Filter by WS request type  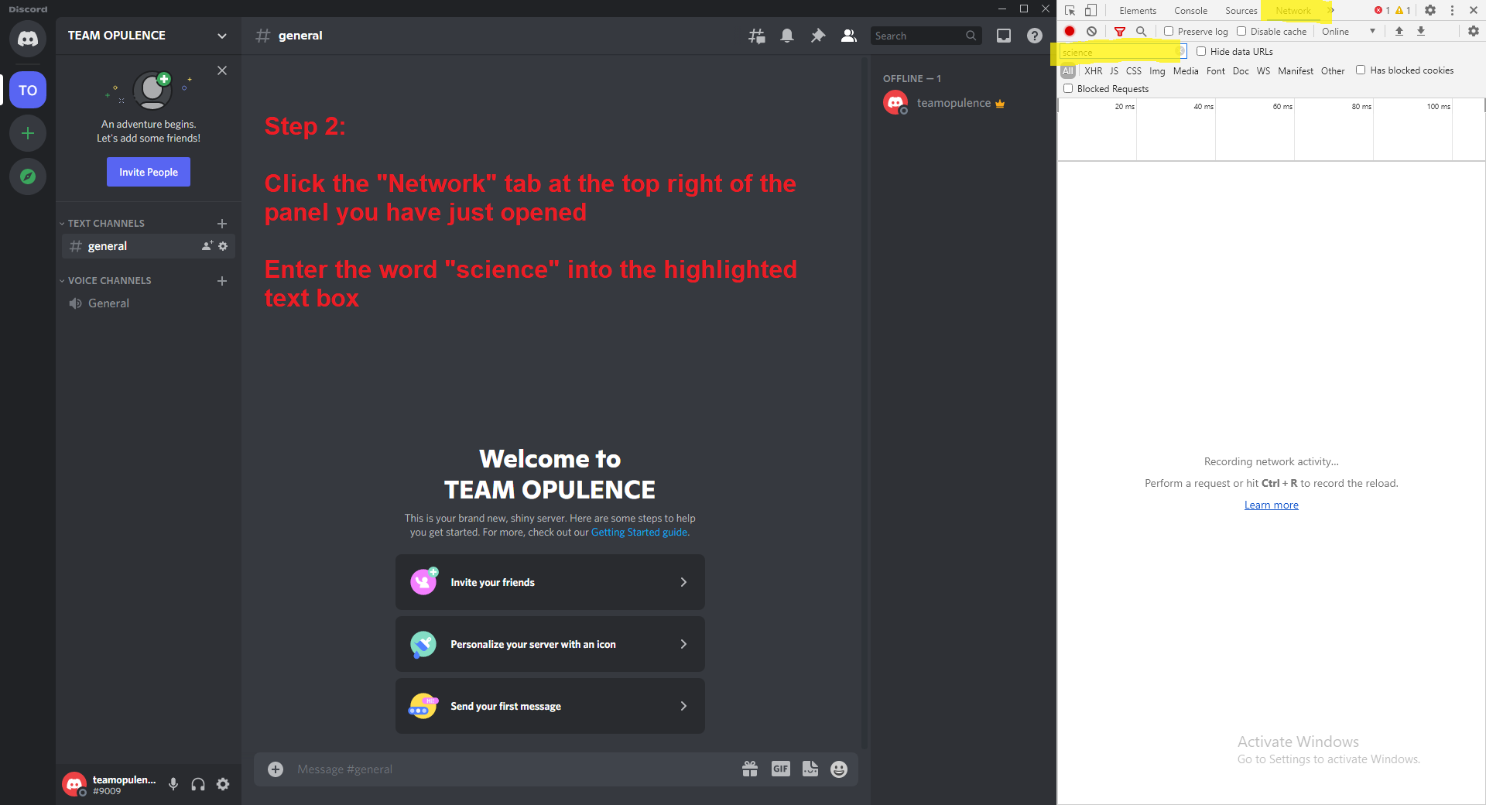[1263, 70]
